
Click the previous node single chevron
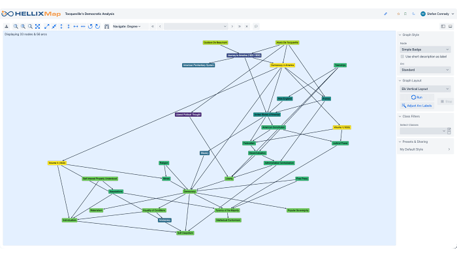click(160, 27)
